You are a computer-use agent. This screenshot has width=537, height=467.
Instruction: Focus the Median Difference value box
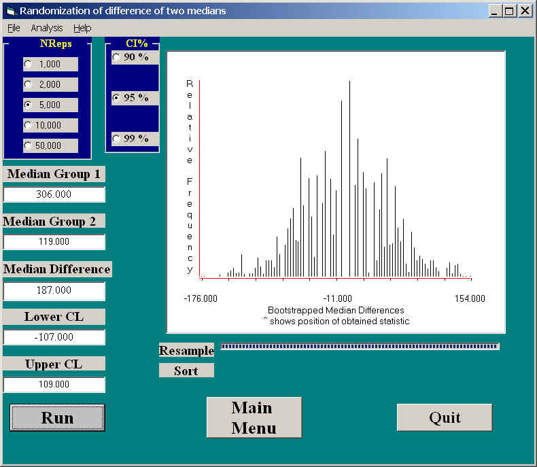(54, 290)
